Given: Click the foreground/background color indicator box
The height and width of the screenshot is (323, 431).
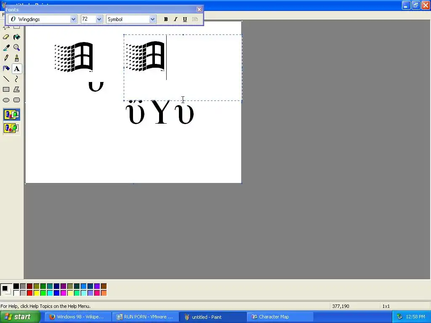Looking at the screenshot, I should click(6, 289).
